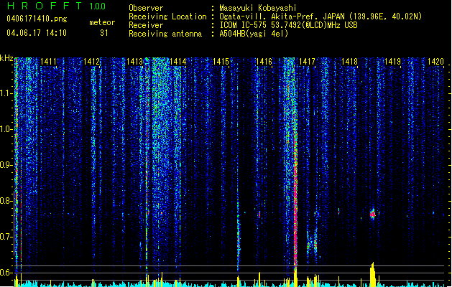Click the Receiver field label
Screen dimensions: 452x287
(146, 25)
